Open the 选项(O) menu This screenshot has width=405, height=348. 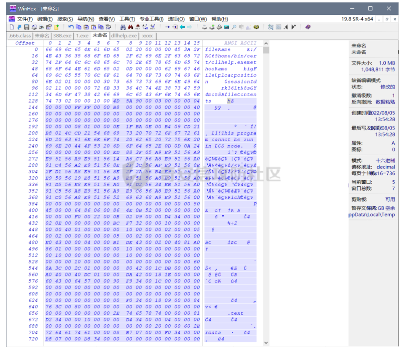[176, 19]
